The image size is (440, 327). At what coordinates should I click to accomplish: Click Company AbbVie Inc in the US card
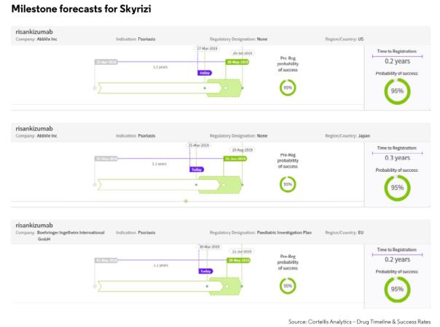(36, 39)
